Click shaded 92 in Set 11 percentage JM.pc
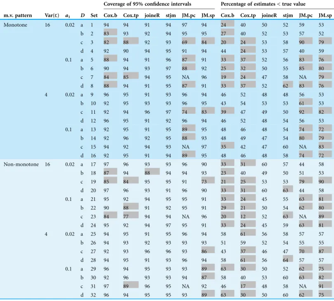 (x=306, y=111)
